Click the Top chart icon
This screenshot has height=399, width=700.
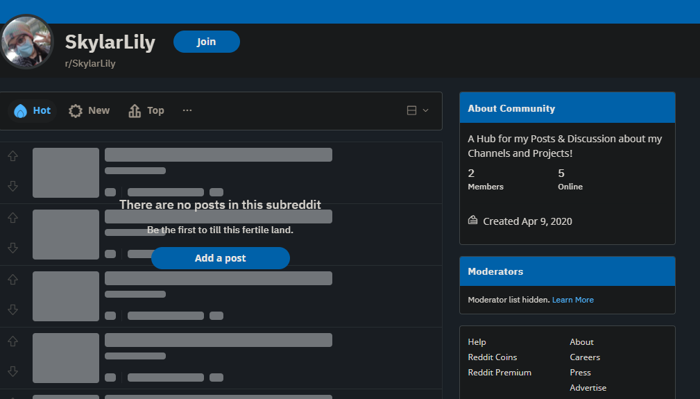[135, 111]
